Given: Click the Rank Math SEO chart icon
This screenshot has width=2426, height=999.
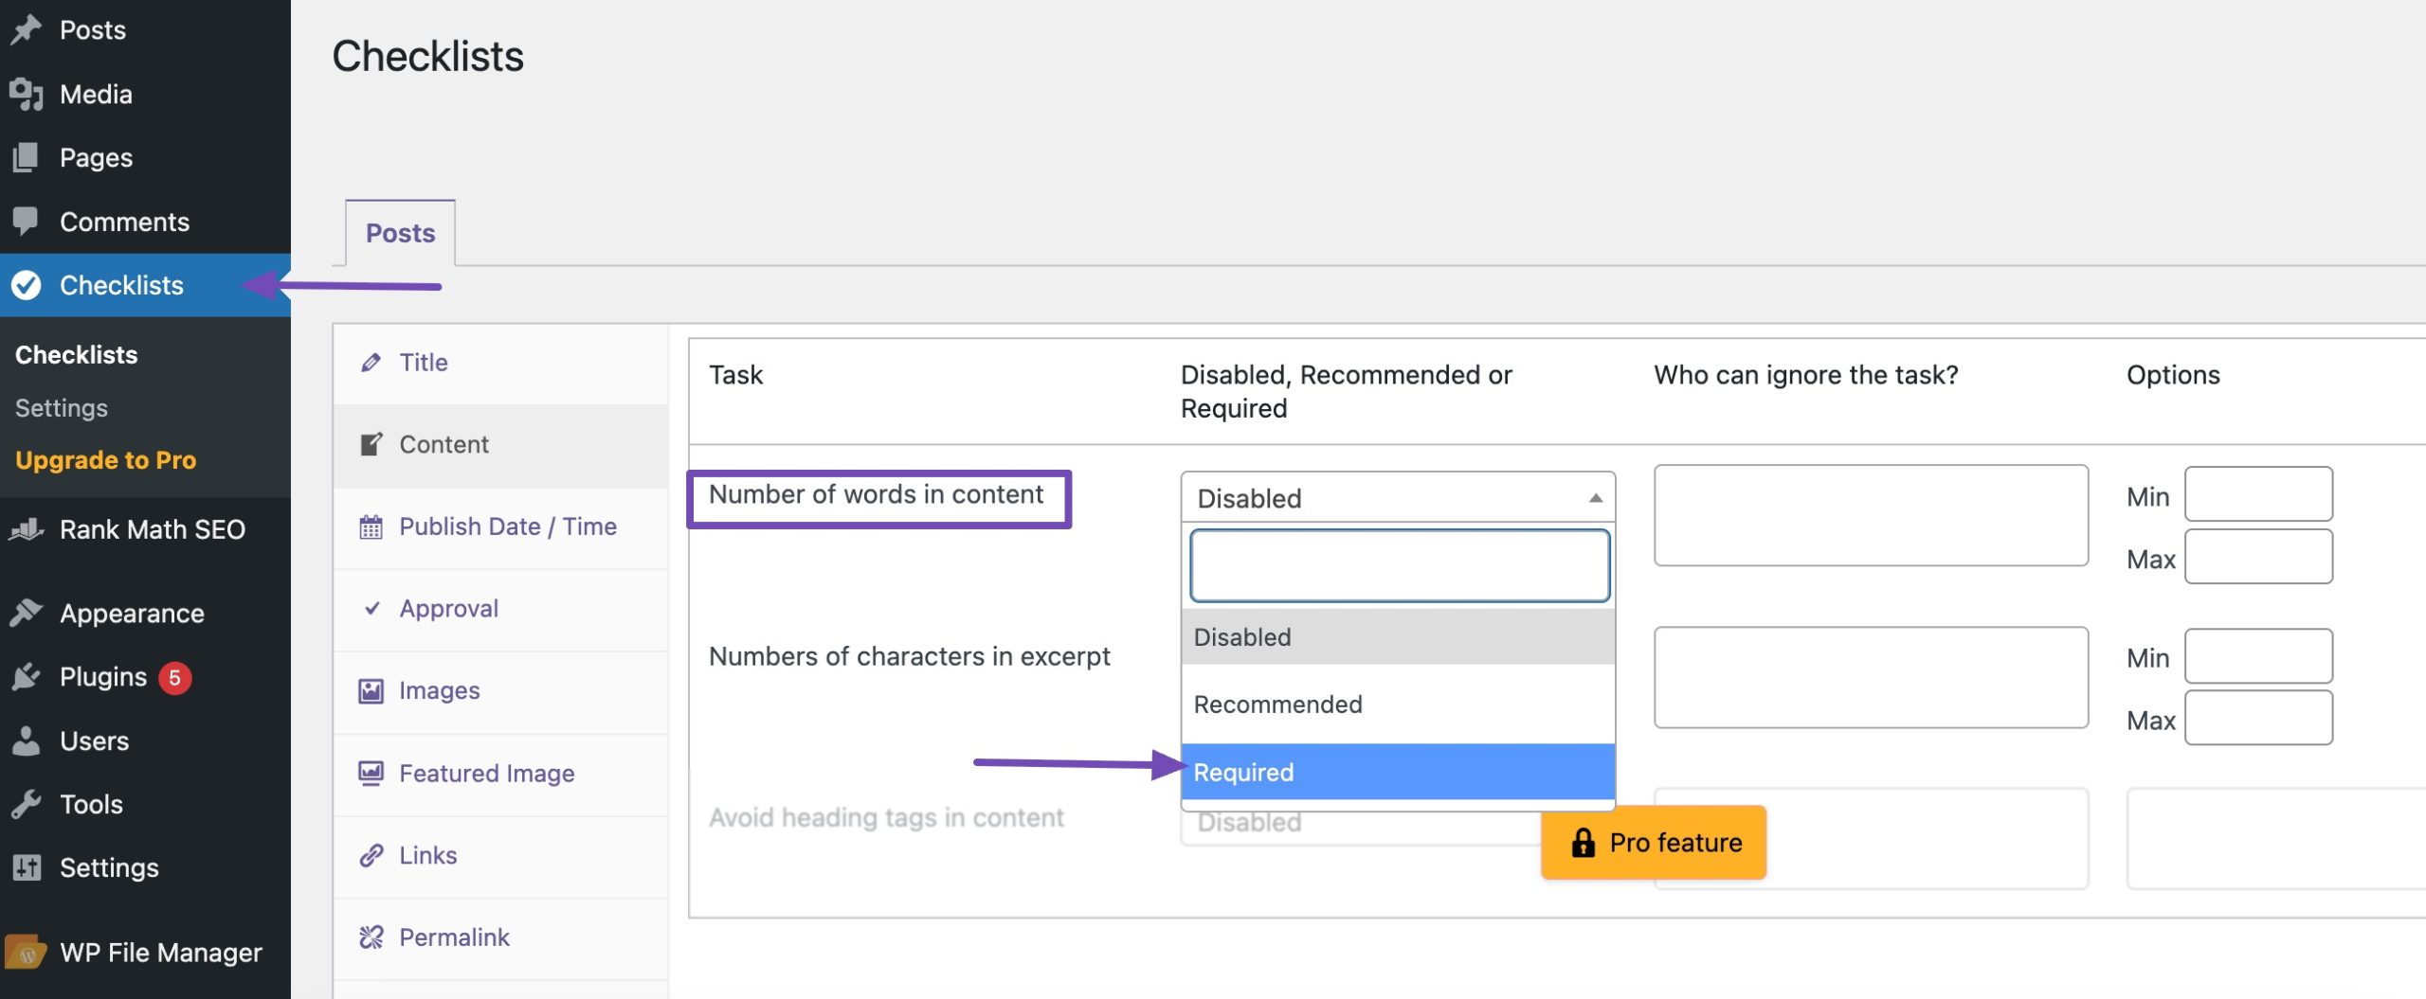Looking at the screenshot, I should [27, 529].
